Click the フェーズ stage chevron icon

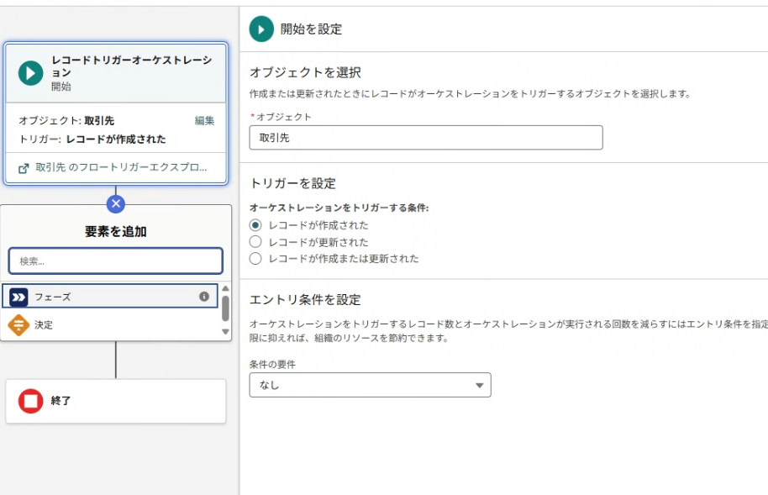coord(19,297)
